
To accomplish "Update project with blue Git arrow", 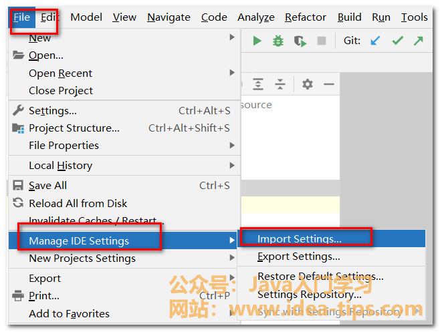I will pos(375,41).
